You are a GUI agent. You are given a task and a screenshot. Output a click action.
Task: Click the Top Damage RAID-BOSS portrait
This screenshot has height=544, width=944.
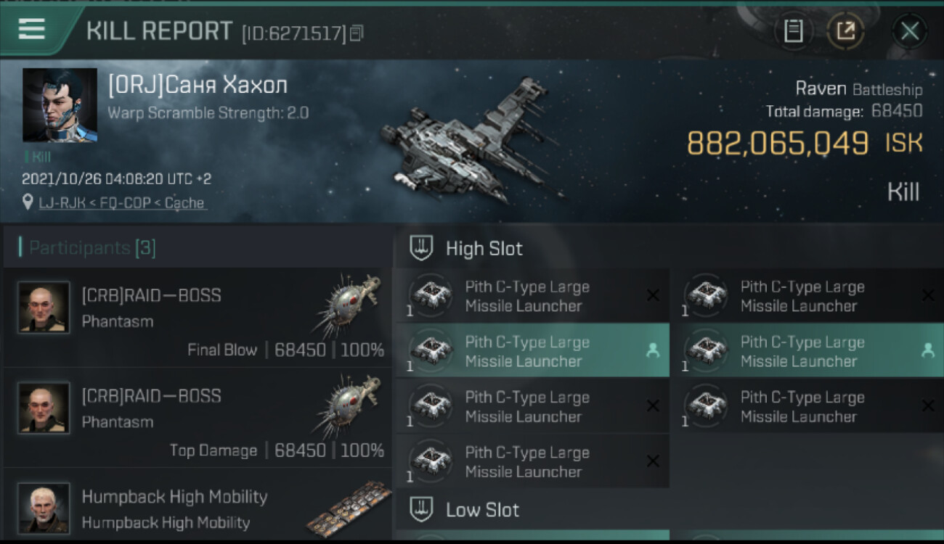click(x=44, y=408)
